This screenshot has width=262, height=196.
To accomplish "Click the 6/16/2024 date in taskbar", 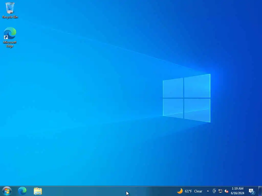I will tap(237, 193).
